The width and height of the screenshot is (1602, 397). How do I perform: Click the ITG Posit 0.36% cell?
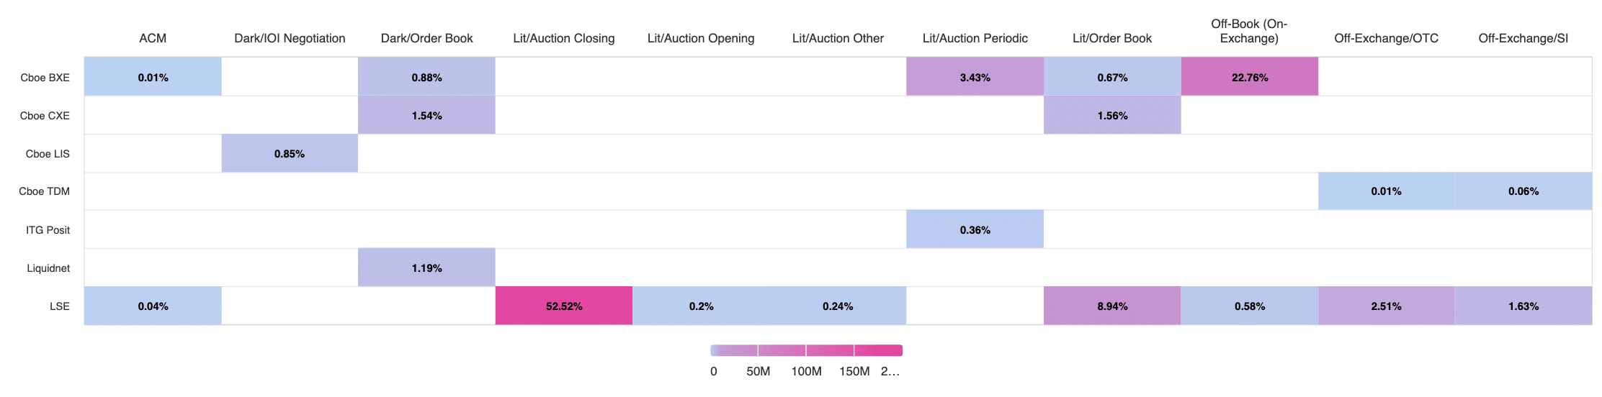[975, 229]
